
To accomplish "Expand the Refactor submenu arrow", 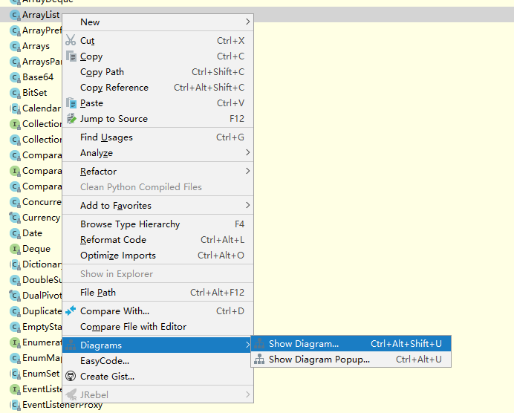I will [x=247, y=171].
